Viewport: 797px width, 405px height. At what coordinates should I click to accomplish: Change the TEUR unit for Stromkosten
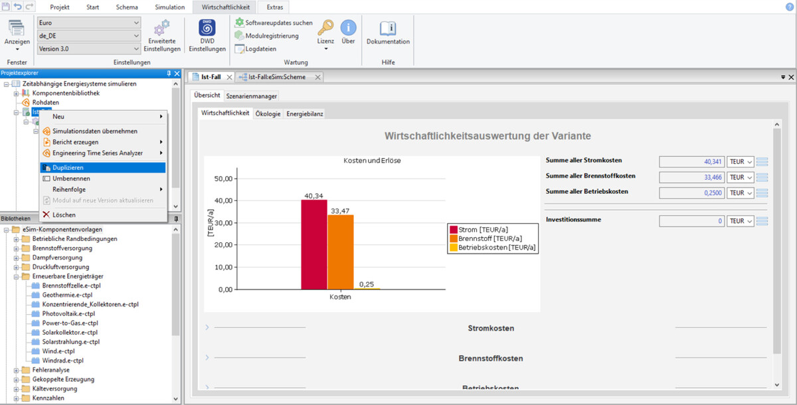pos(741,161)
